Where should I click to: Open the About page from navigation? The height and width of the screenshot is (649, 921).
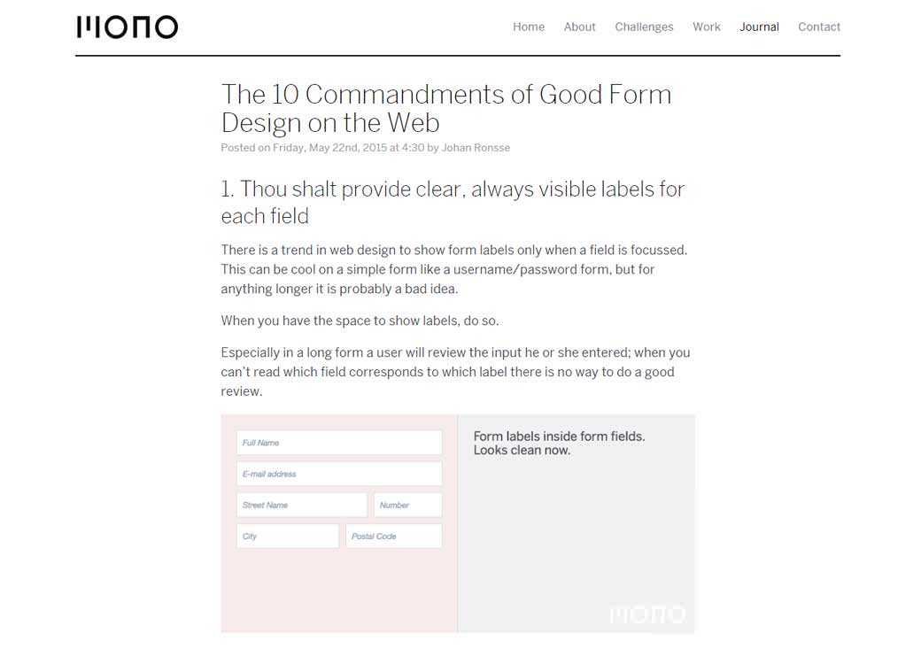[579, 27]
